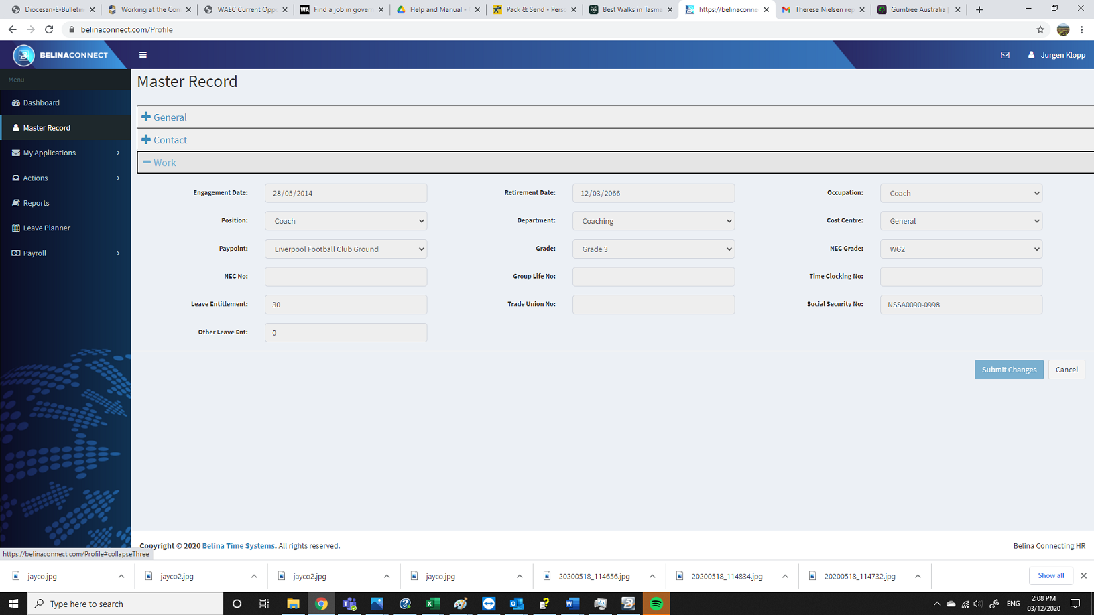
Task: Open the Cost Centre dropdown
Action: (961, 221)
